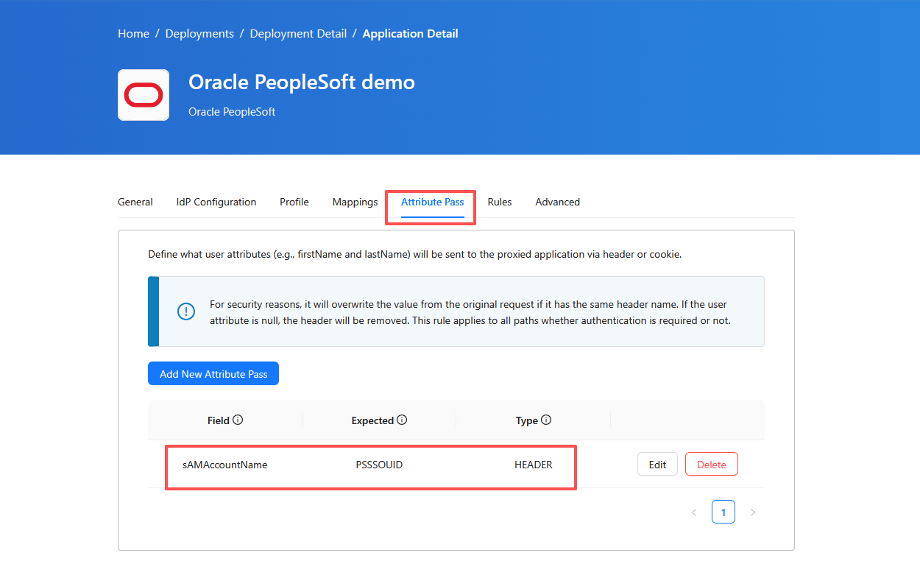Open Deployments breadcrumb link

(x=199, y=34)
